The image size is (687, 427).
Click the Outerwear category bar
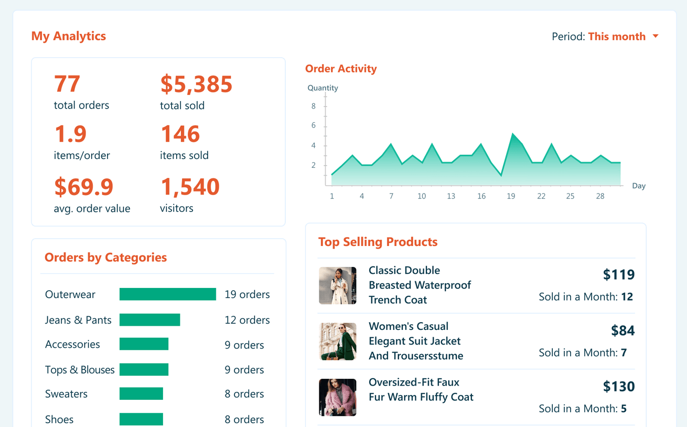[168, 294]
